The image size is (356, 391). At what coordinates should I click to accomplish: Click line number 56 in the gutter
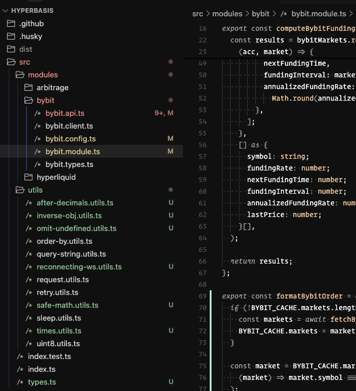click(x=203, y=145)
